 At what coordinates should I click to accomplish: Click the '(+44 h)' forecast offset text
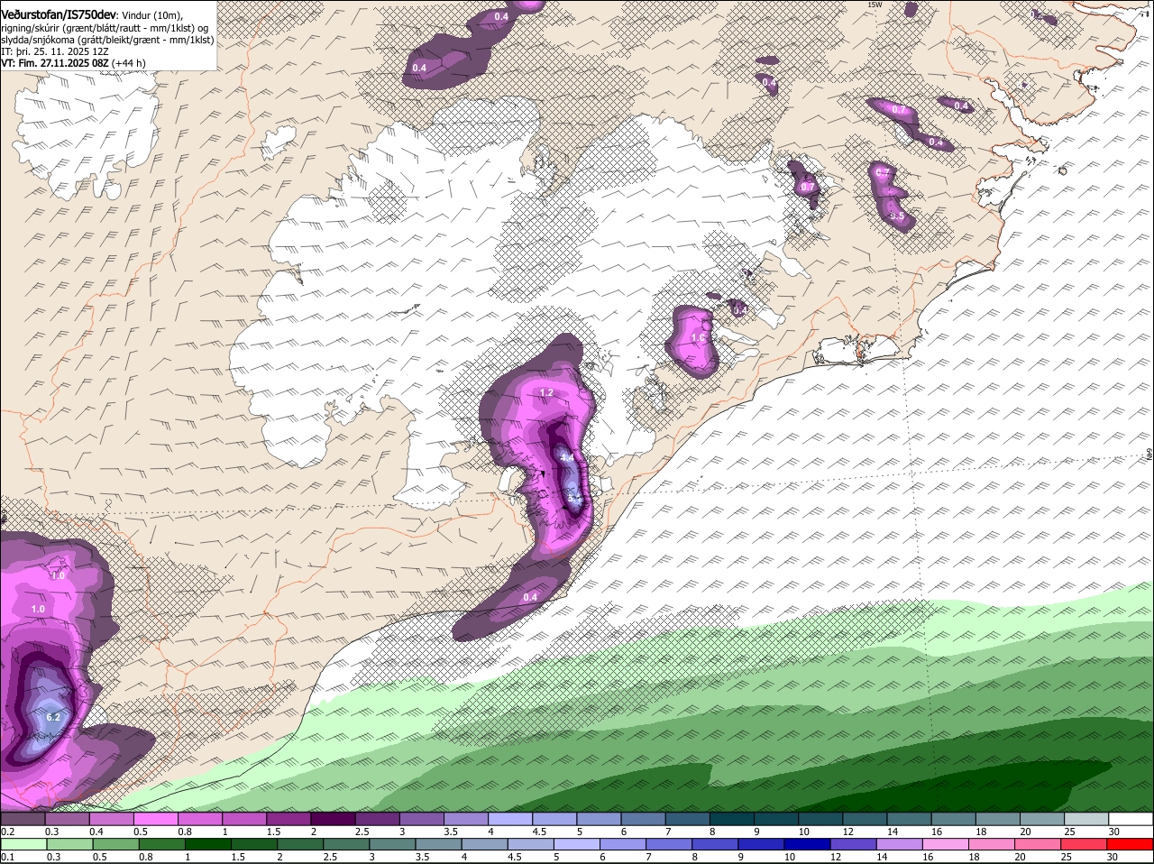[x=129, y=63]
